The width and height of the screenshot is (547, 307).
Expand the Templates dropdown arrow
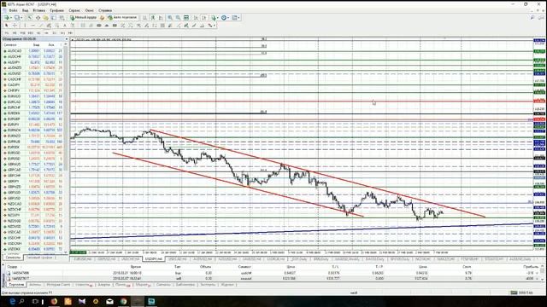pos(238,17)
